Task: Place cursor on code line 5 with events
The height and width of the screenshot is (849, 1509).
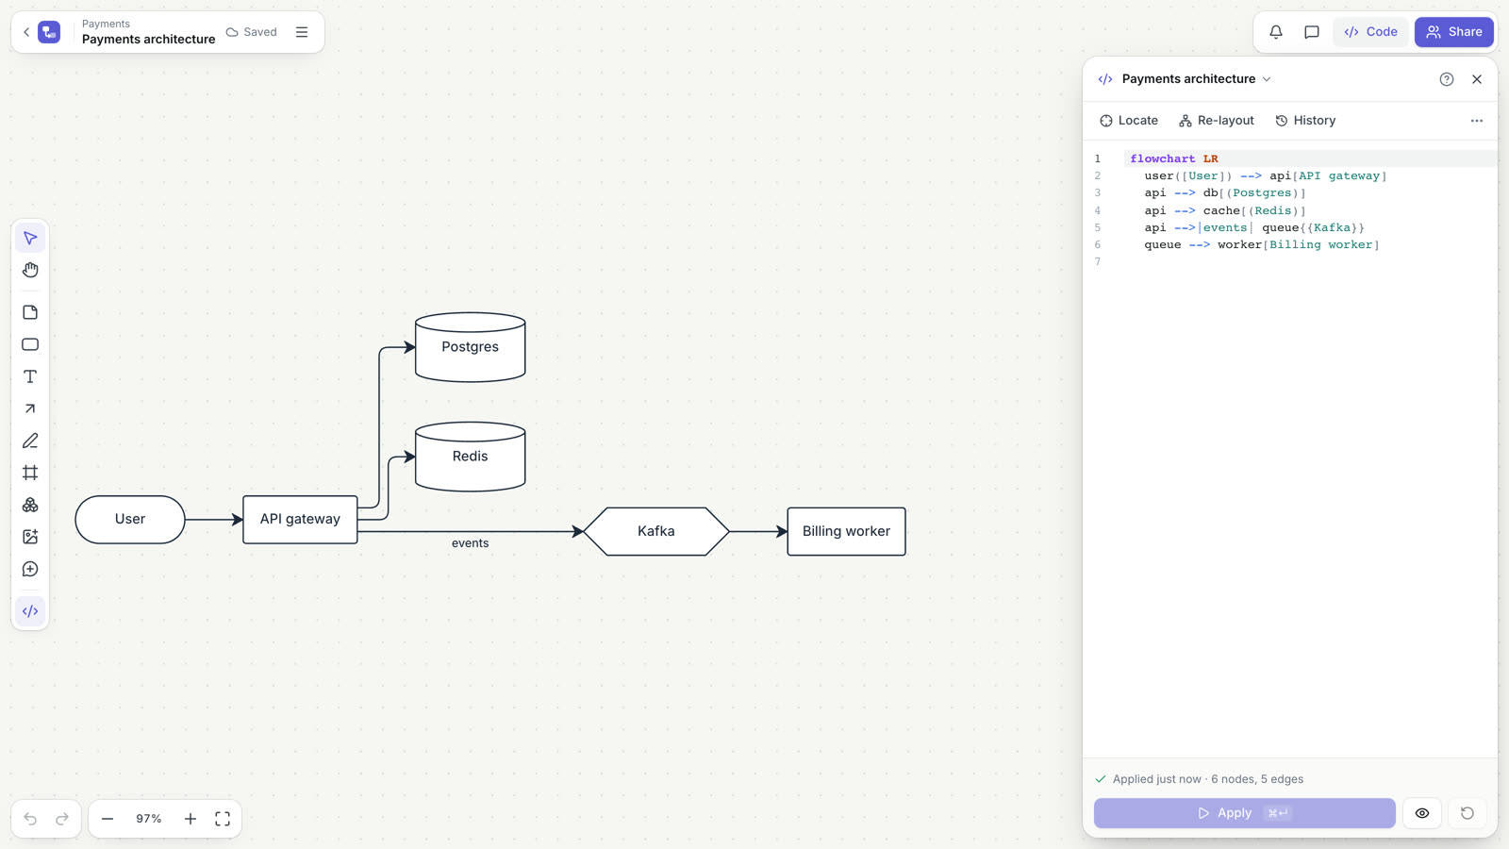Action: pyautogui.click(x=1254, y=227)
